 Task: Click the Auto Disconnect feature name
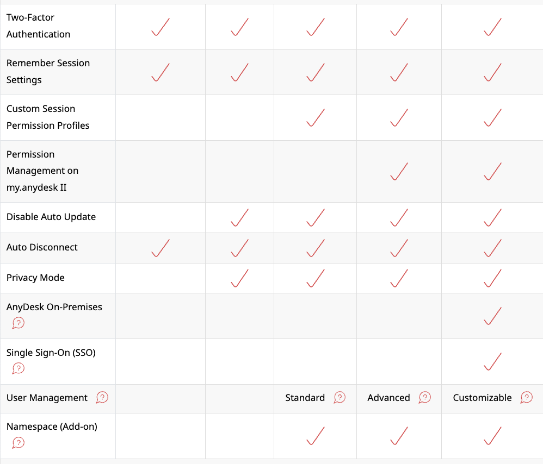tap(42, 247)
